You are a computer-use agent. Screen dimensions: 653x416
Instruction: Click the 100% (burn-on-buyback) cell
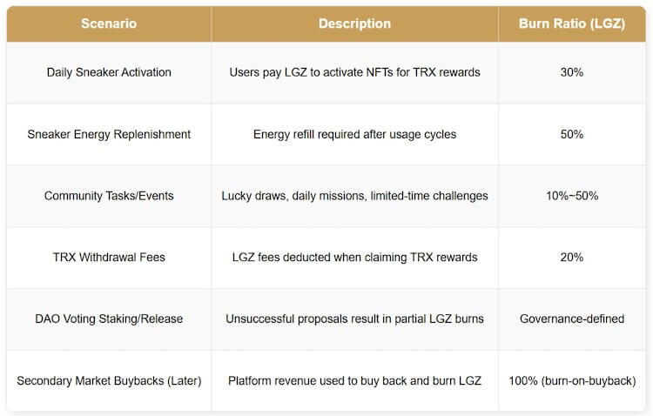pyautogui.click(x=572, y=380)
